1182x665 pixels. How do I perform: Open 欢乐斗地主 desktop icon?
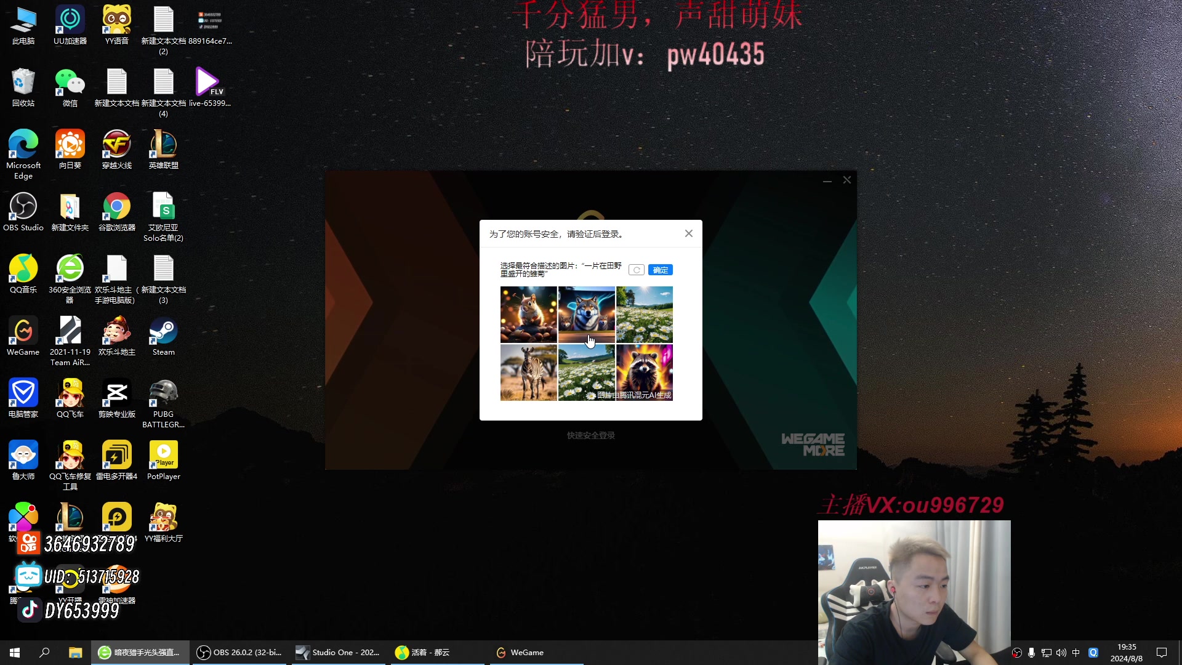[x=117, y=337]
